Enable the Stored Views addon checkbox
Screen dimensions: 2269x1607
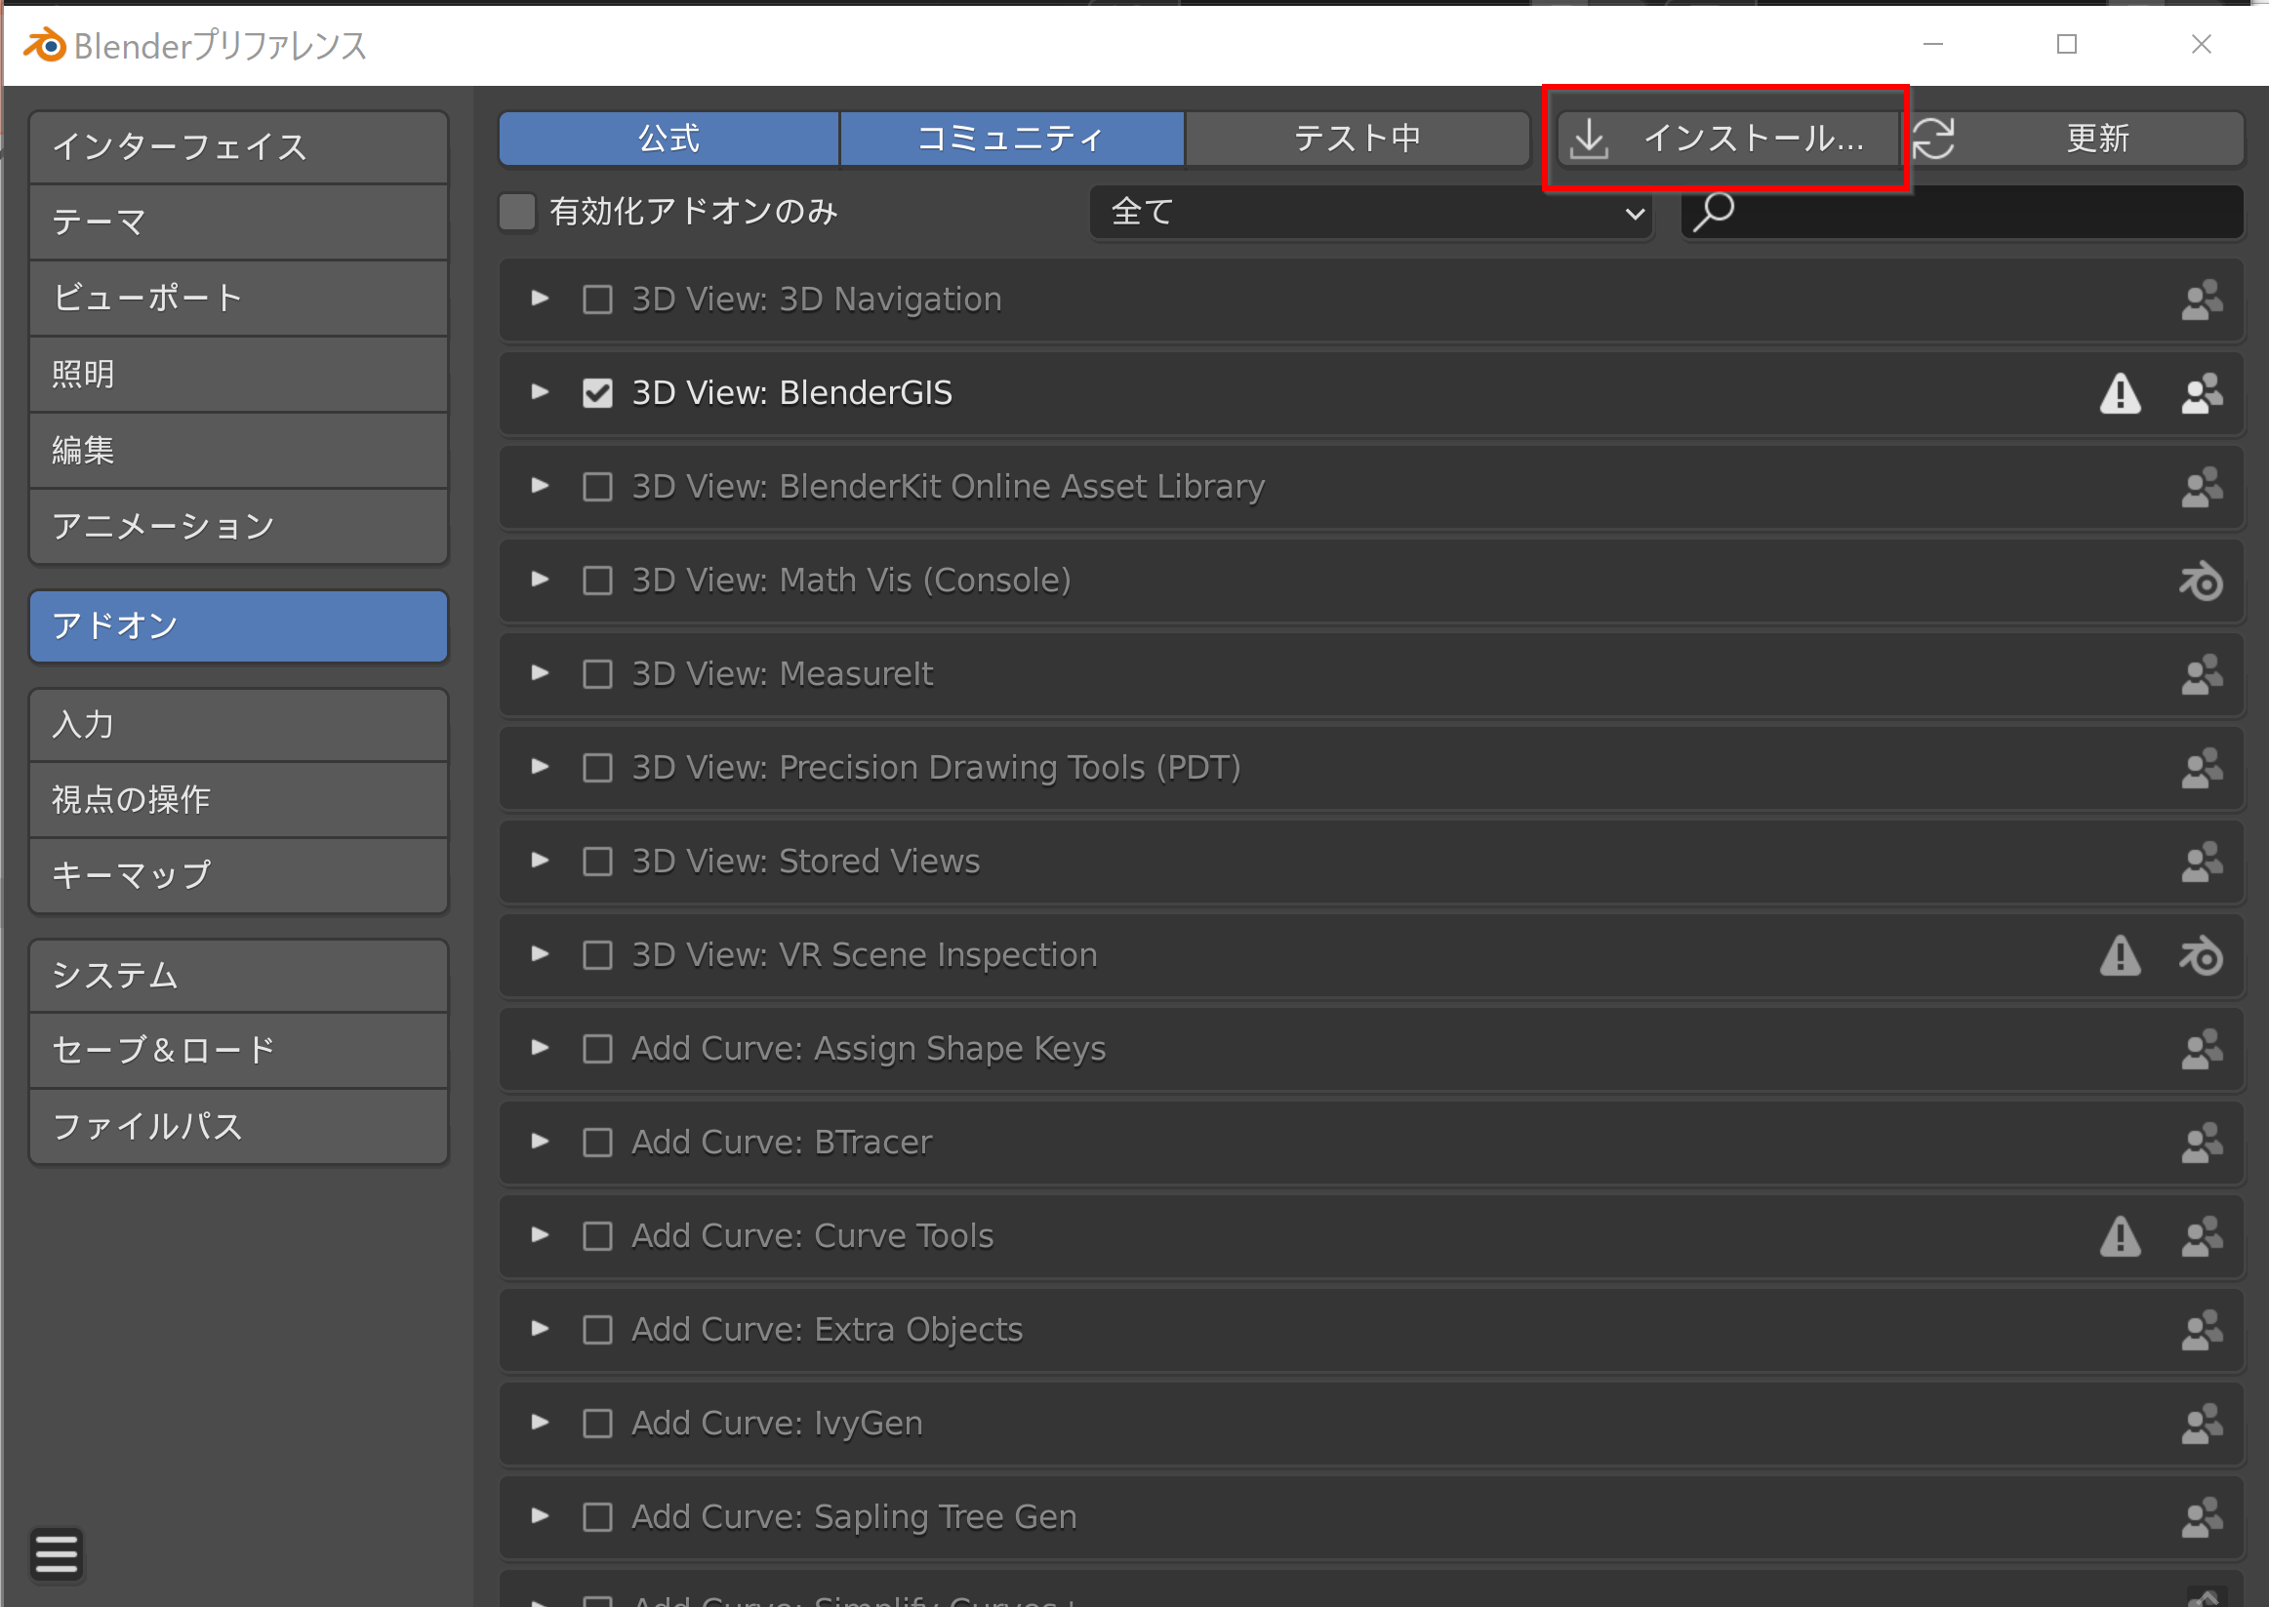pos(596,862)
